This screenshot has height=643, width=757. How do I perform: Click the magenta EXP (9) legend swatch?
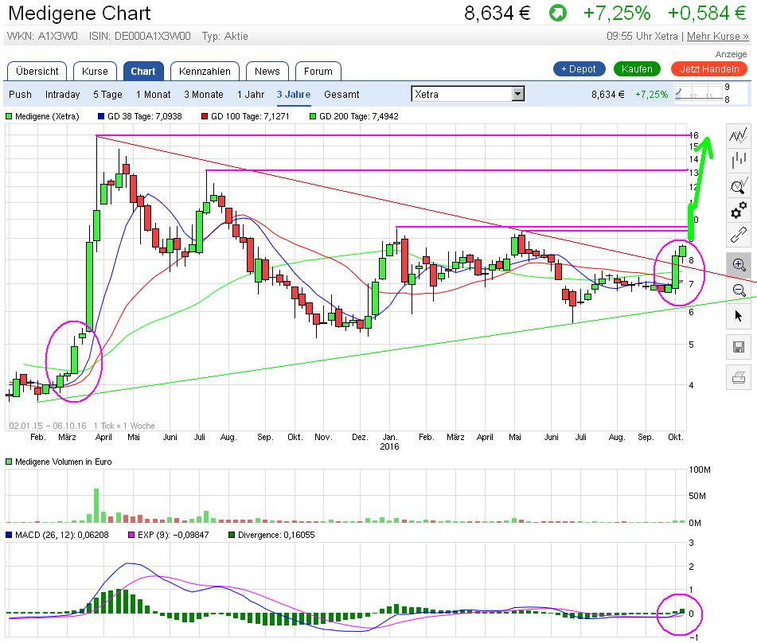click(x=131, y=535)
